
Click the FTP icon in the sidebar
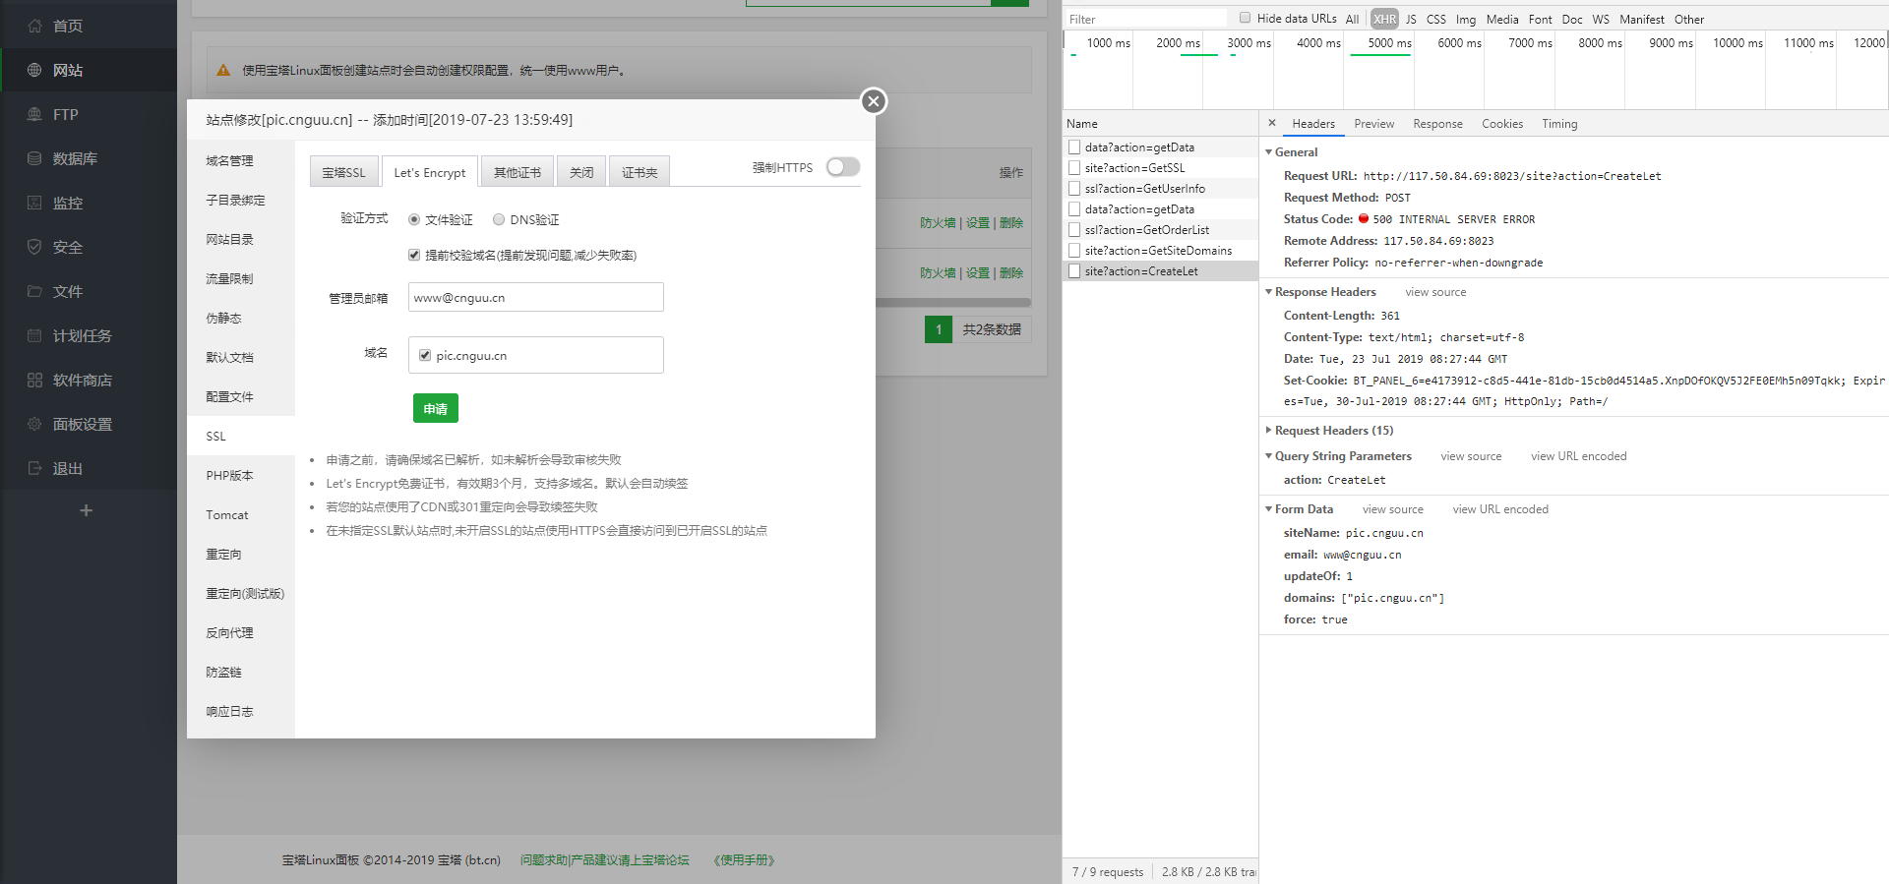[34, 115]
